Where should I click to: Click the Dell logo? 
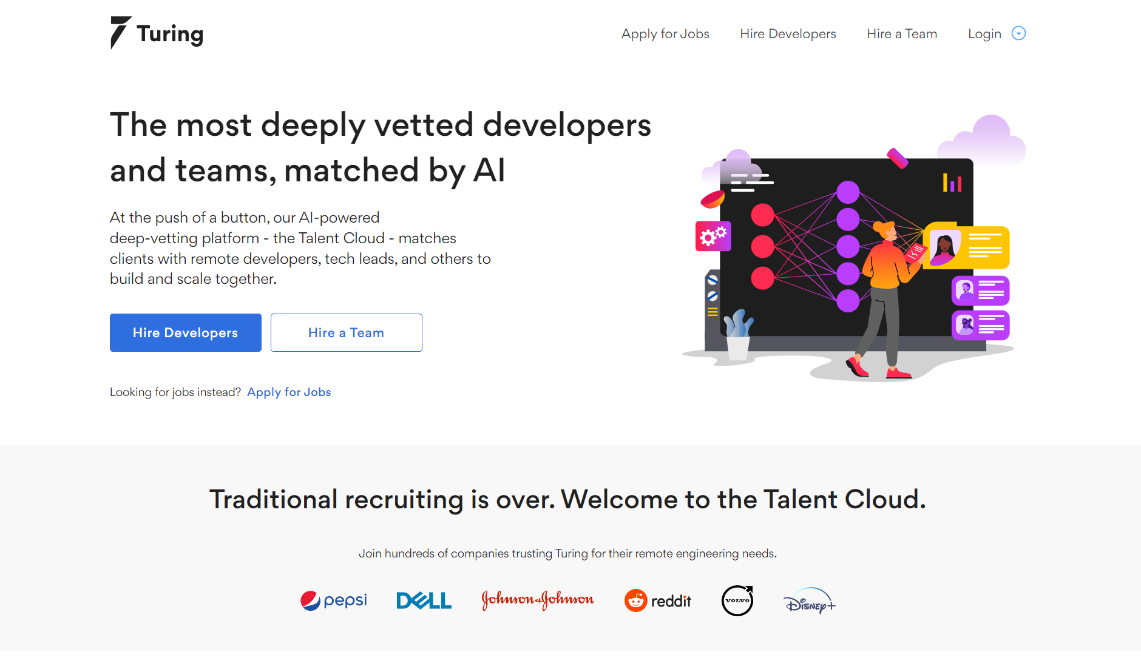[424, 600]
